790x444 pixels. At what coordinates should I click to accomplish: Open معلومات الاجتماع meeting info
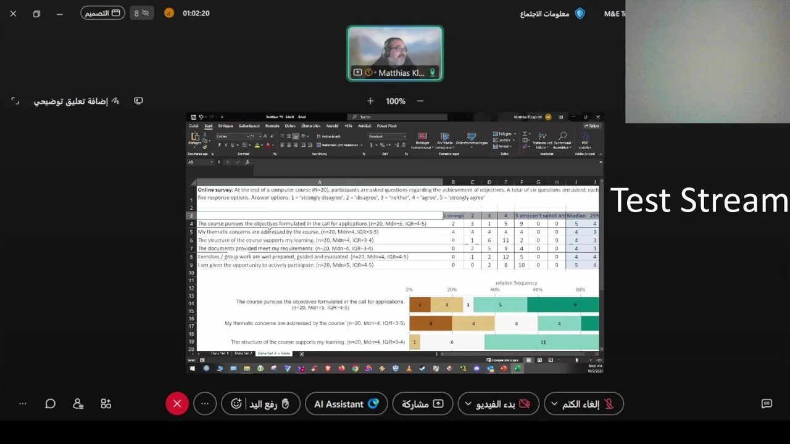click(x=552, y=13)
